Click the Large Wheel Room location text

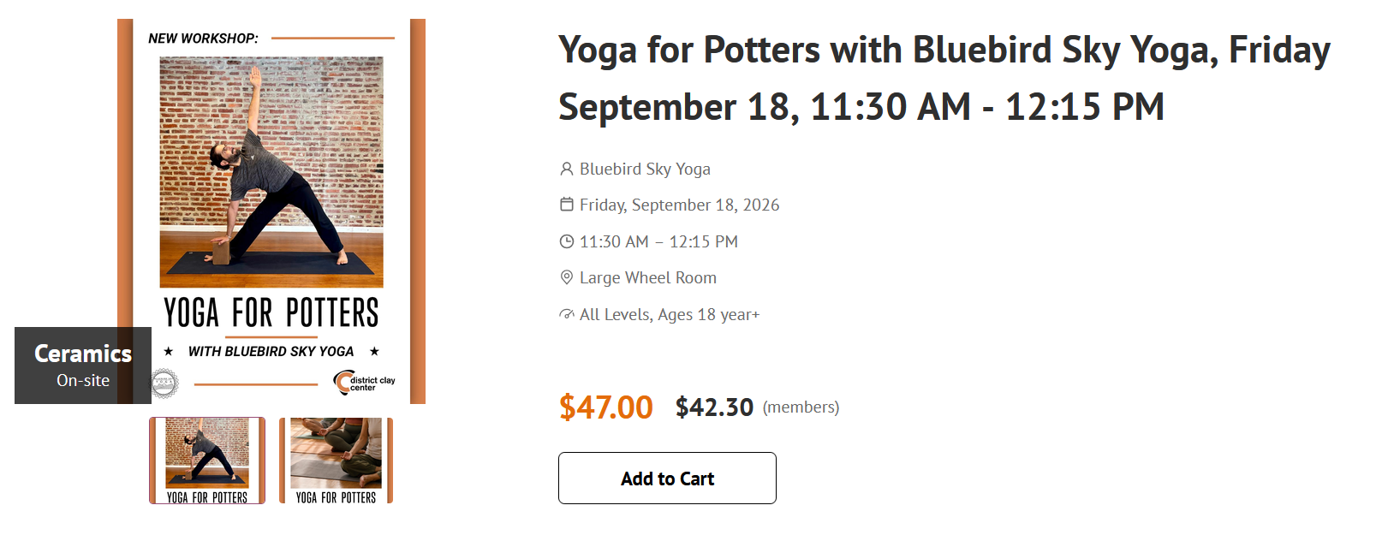coord(648,277)
